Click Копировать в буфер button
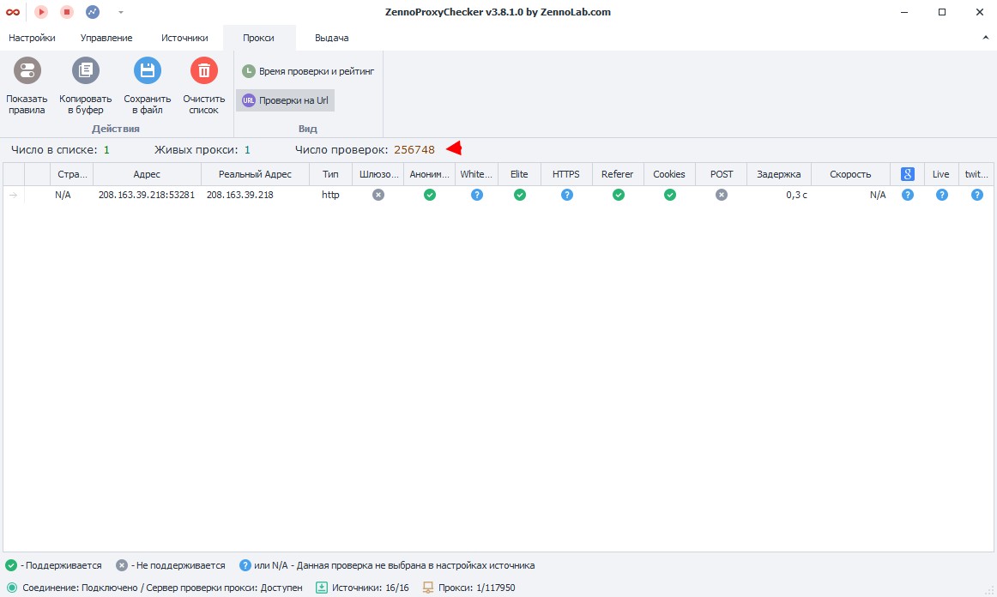This screenshot has height=597, width=997. 85,86
